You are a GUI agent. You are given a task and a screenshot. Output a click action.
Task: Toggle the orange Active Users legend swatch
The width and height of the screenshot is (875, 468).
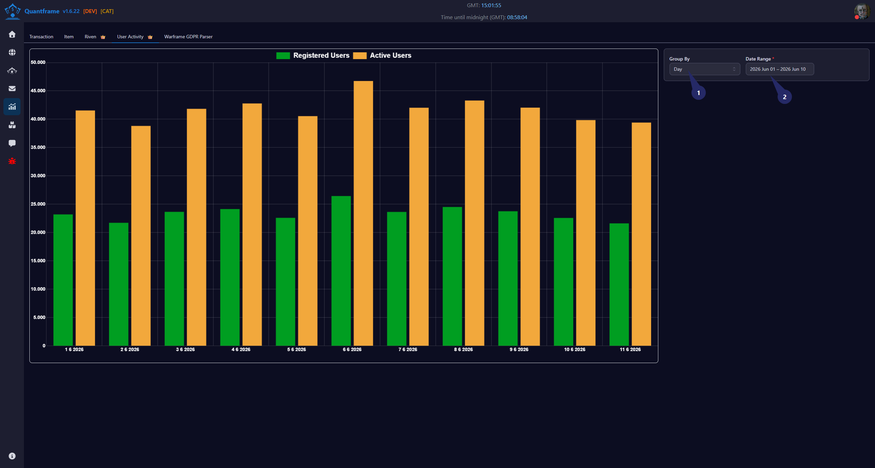tap(360, 56)
